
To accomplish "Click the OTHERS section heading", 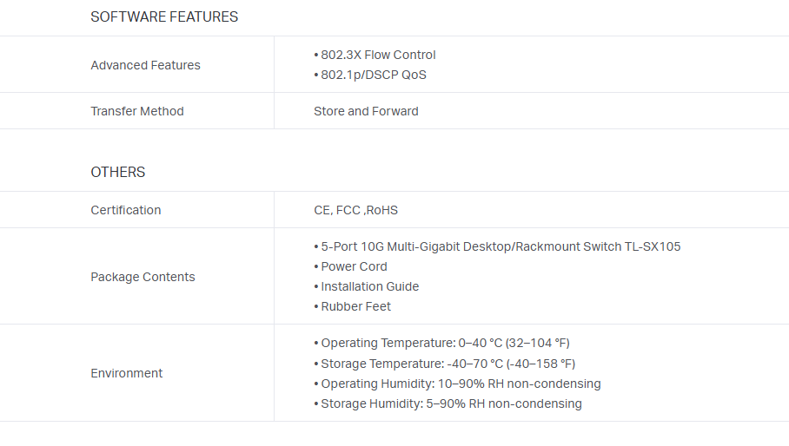I will [x=118, y=172].
